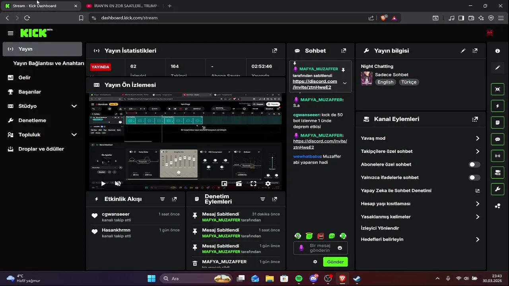The image size is (509, 286).
Task: Click the clip icon on stream preview
Action: 239,184
